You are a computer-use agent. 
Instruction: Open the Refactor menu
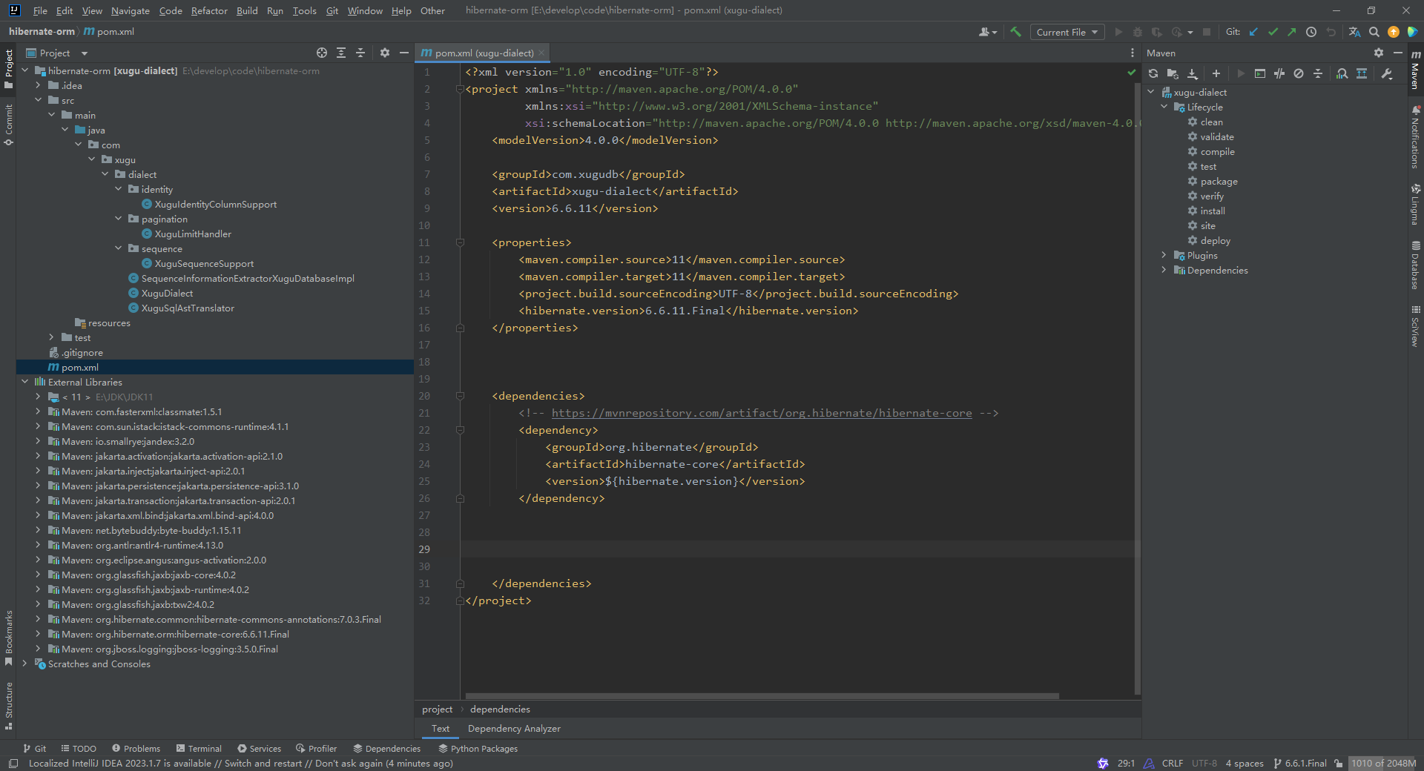click(x=209, y=10)
